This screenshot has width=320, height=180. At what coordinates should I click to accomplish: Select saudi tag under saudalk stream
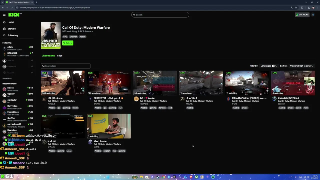click(298, 108)
